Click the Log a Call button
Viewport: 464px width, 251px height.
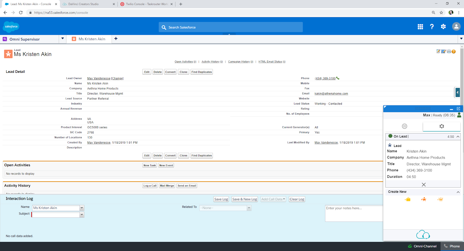click(x=150, y=186)
